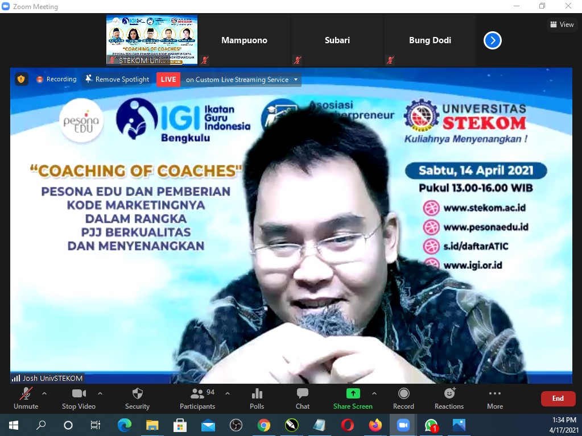Viewport: 582px width, 436px height.
Task: Open the Security shield menu
Action: [x=137, y=398]
